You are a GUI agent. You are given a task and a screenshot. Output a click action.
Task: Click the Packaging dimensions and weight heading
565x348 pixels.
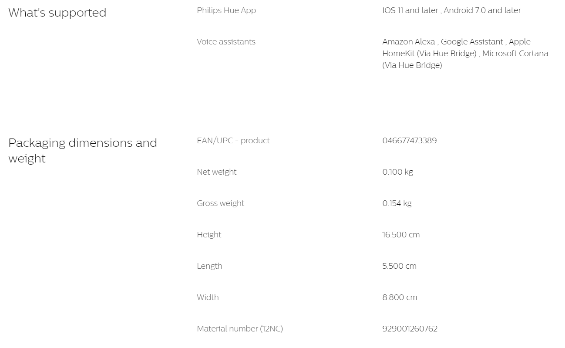point(83,151)
